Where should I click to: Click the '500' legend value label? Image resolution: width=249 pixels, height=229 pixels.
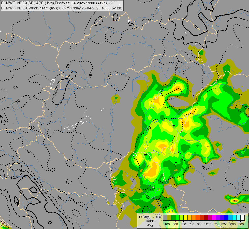(x=183, y=224)
